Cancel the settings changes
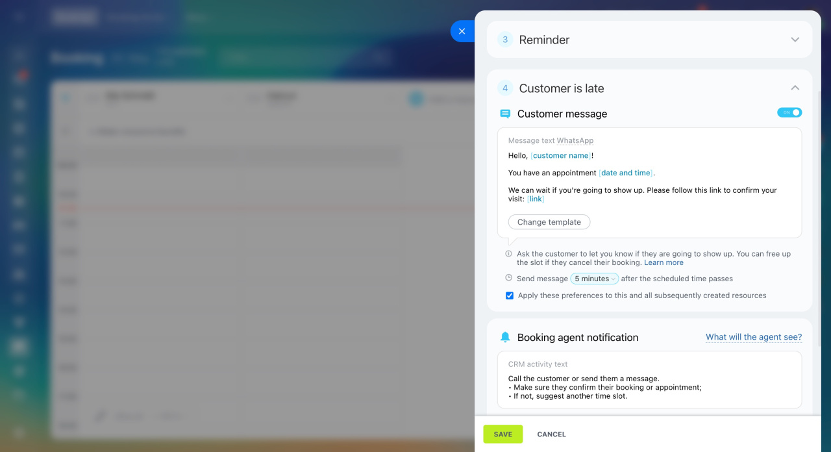 [x=552, y=434]
